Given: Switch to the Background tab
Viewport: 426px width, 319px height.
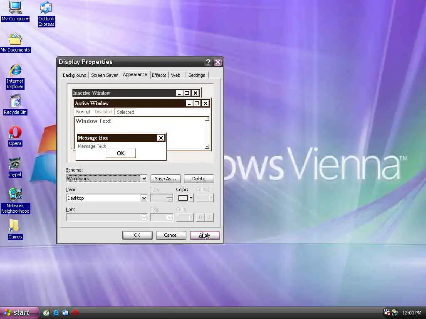Looking at the screenshot, I should (x=74, y=75).
